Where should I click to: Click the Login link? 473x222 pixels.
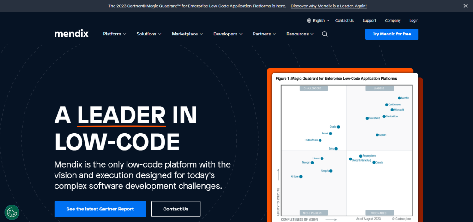[x=414, y=21]
